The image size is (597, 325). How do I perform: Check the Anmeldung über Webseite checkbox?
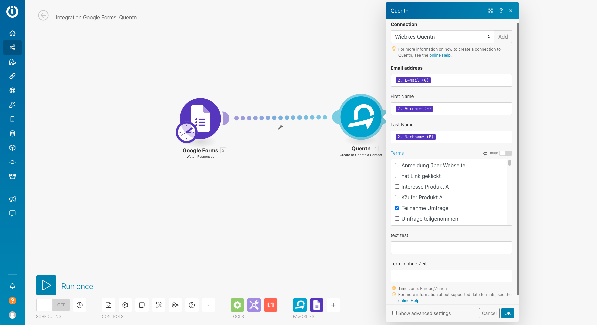tap(397, 165)
